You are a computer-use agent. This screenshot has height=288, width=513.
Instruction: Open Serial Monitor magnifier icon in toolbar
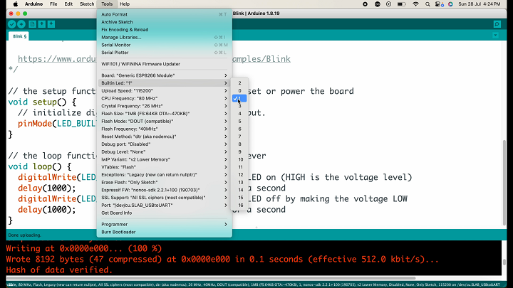tap(497, 24)
